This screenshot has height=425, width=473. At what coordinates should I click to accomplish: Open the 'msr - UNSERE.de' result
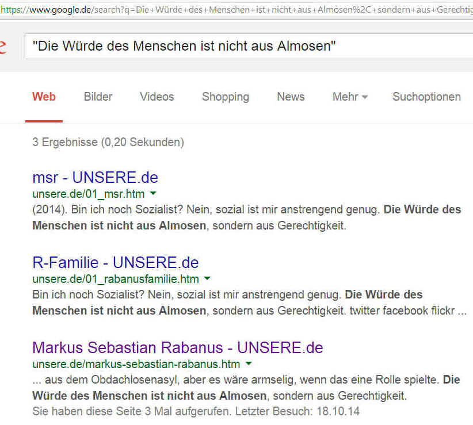click(x=95, y=177)
